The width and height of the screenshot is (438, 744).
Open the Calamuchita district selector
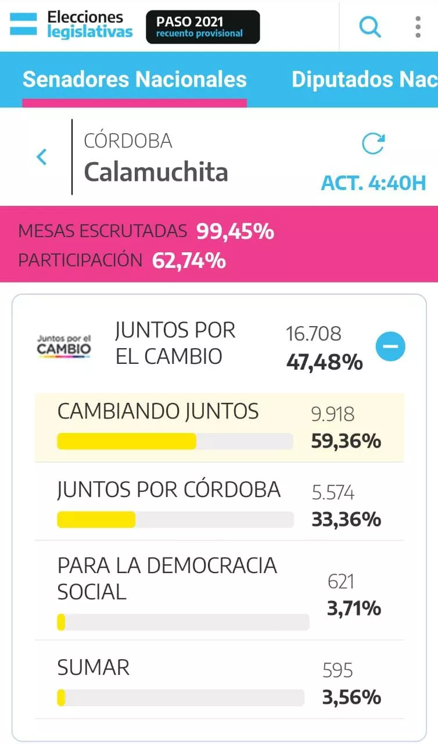[x=156, y=171]
